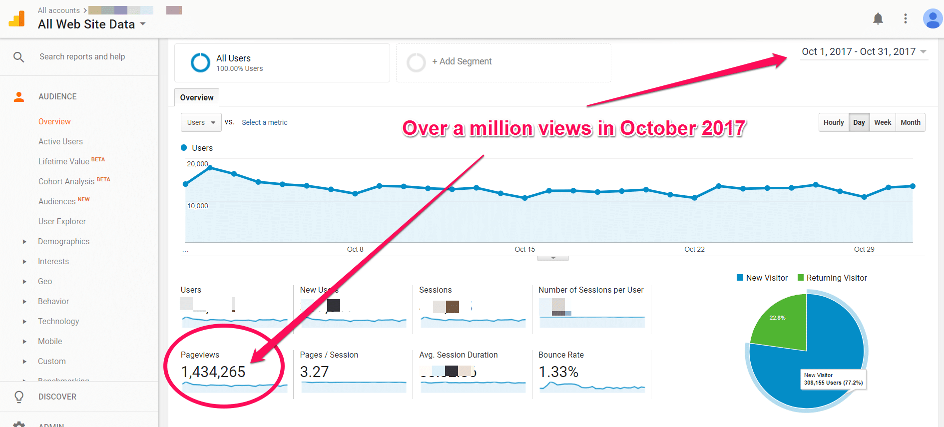Click the blue Users legend dot on the chart
This screenshot has width=944, height=427.
(x=184, y=148)
